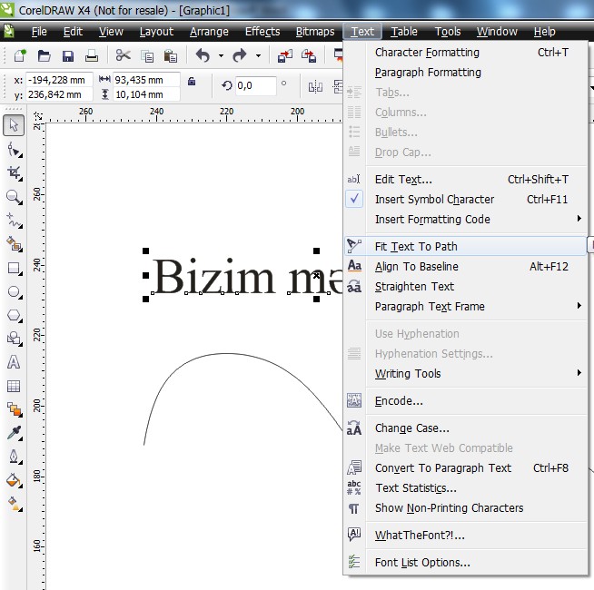Expand Paragraph Text Frame submenu
Image resolution: width=594 pixels, height=590 pixels.
579,306
